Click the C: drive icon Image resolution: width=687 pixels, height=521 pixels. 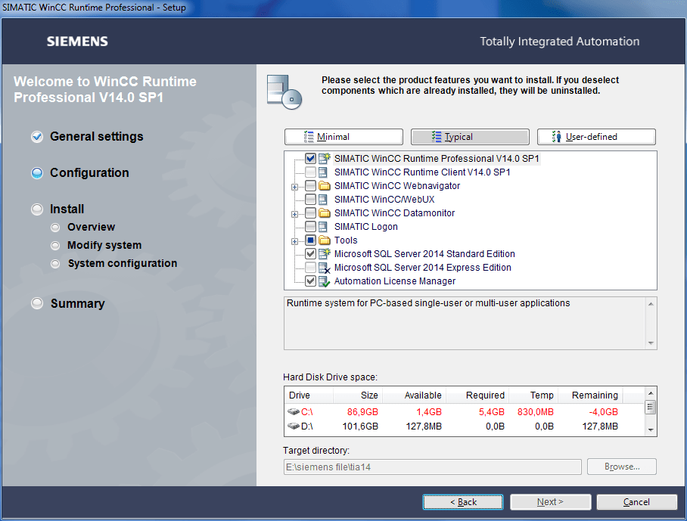click(x=294, y=412)
